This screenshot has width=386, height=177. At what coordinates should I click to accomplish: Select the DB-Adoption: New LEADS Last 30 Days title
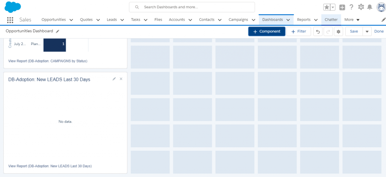click(x=49, y=80)
